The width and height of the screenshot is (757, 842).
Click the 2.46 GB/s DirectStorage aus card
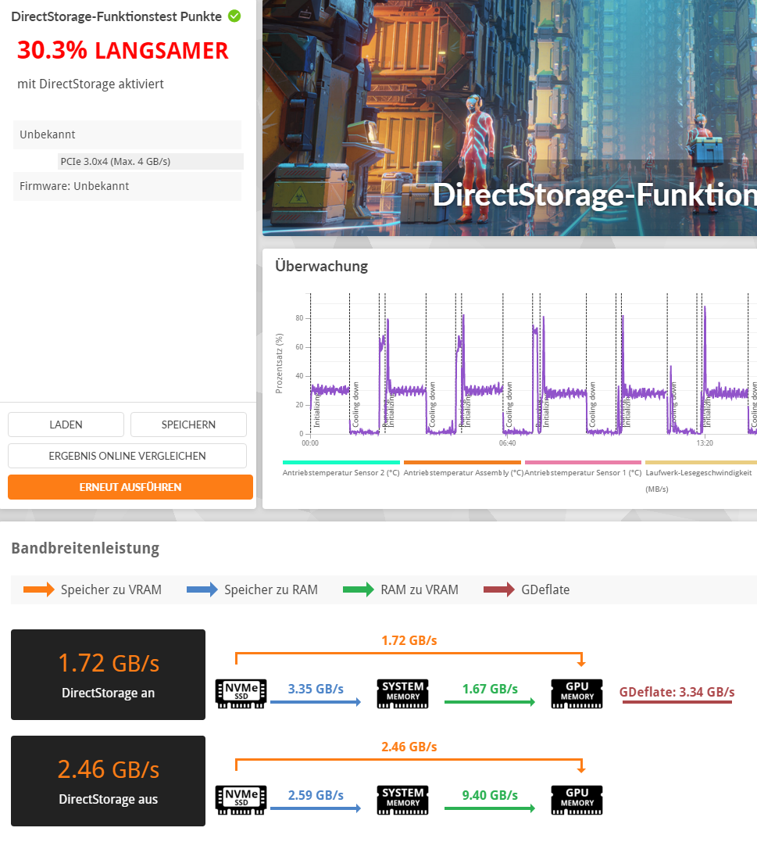point(109,781)
